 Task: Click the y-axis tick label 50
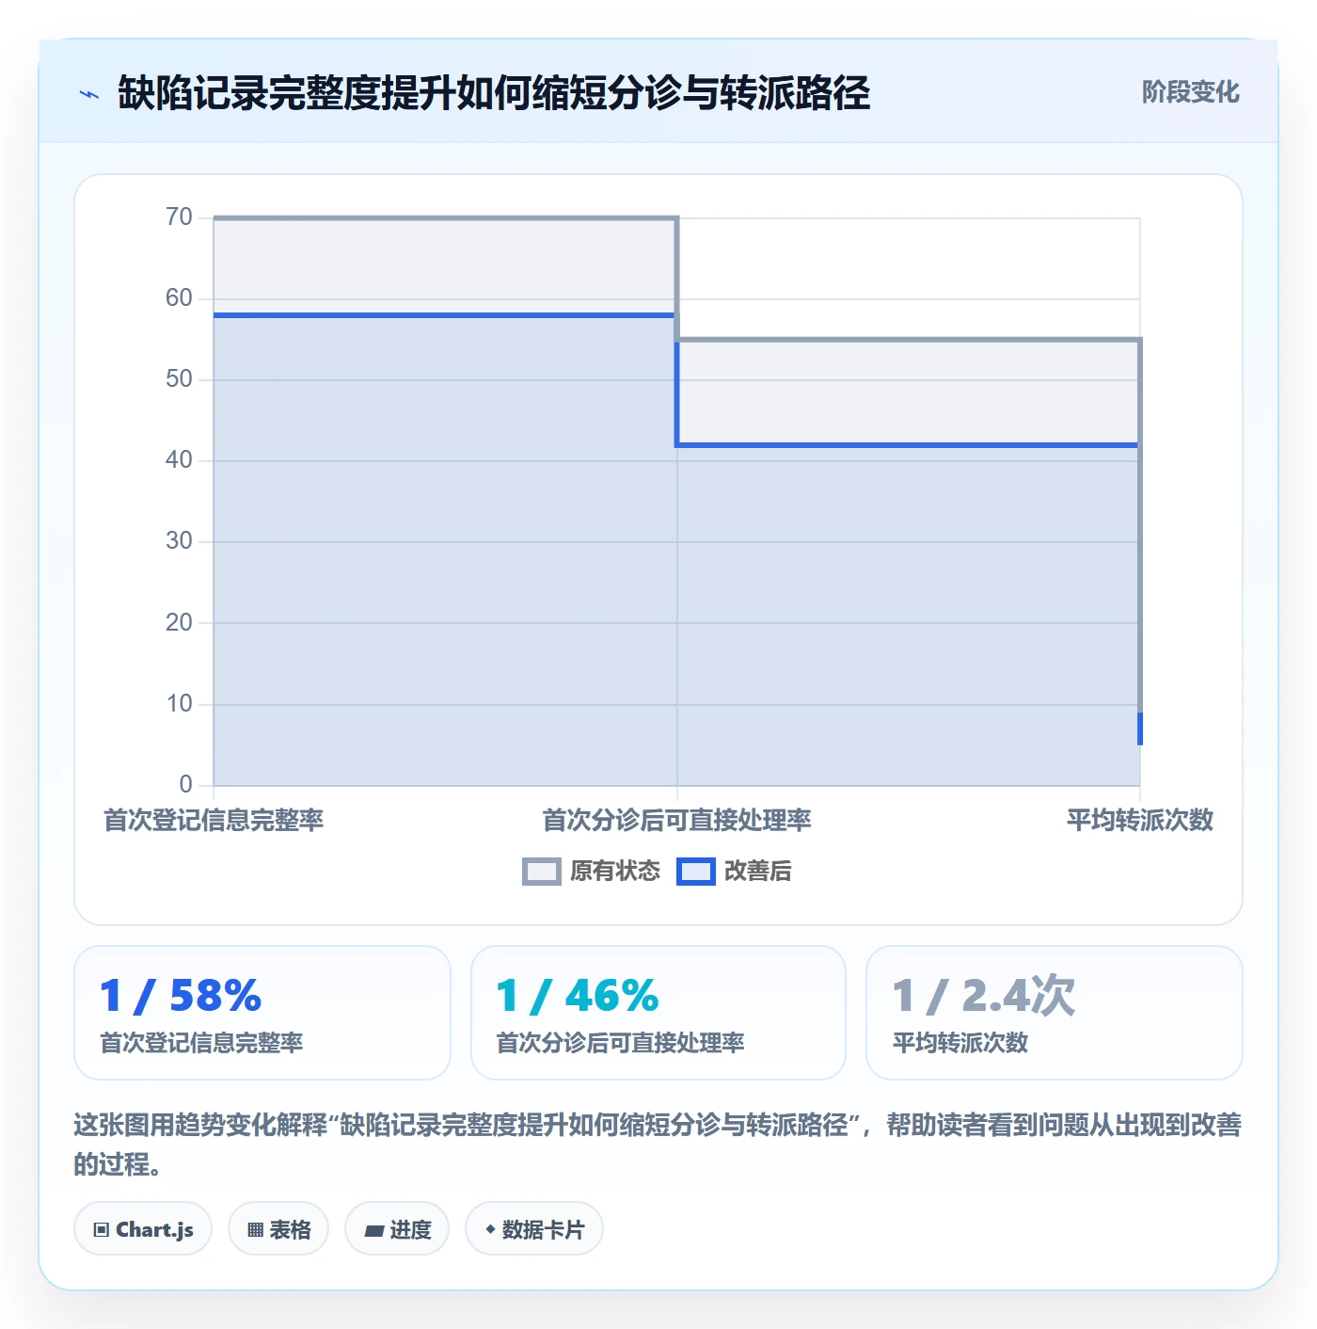click(x=179, y=379)
